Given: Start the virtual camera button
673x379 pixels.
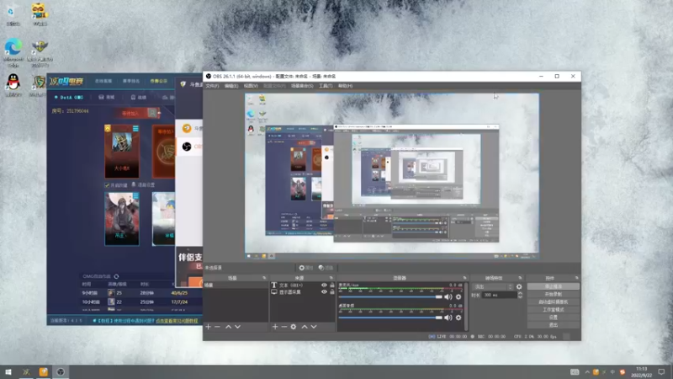Looking at the screenshot, I should coord(554,302).
